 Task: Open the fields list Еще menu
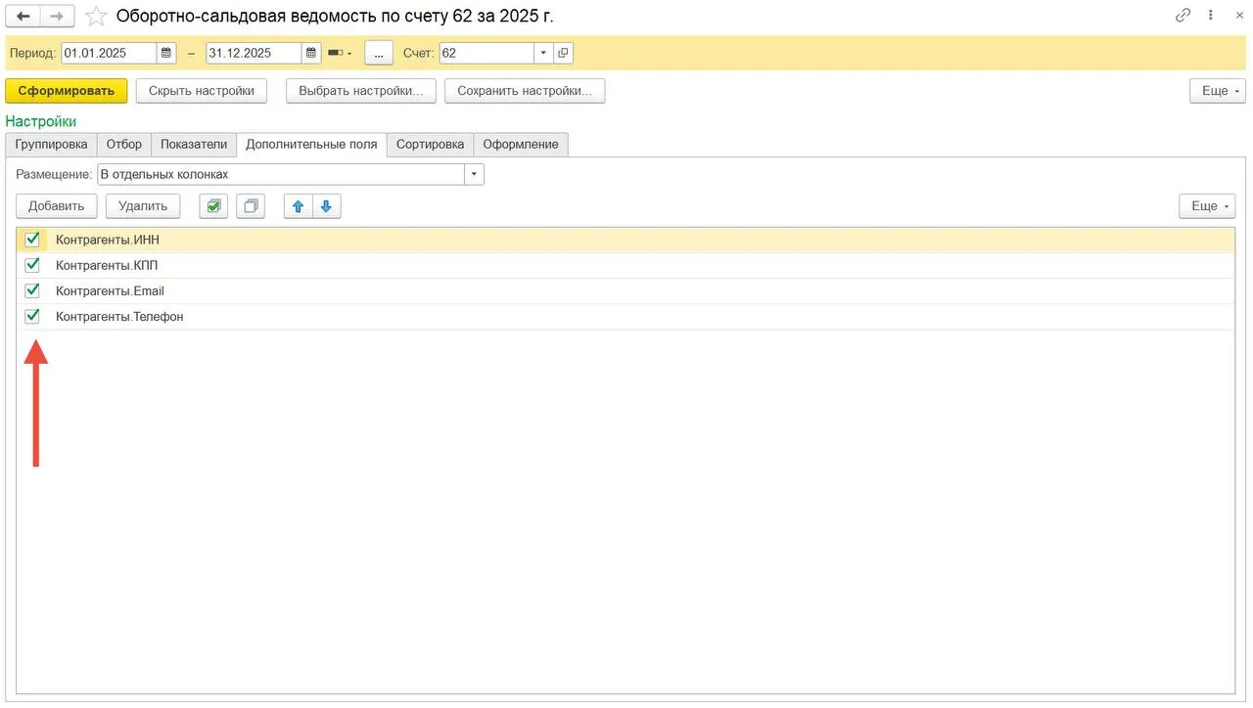click(1207, 205)
